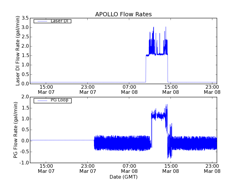Click the 2.0 tick on PG Flow axis

(x=25, y=97)
